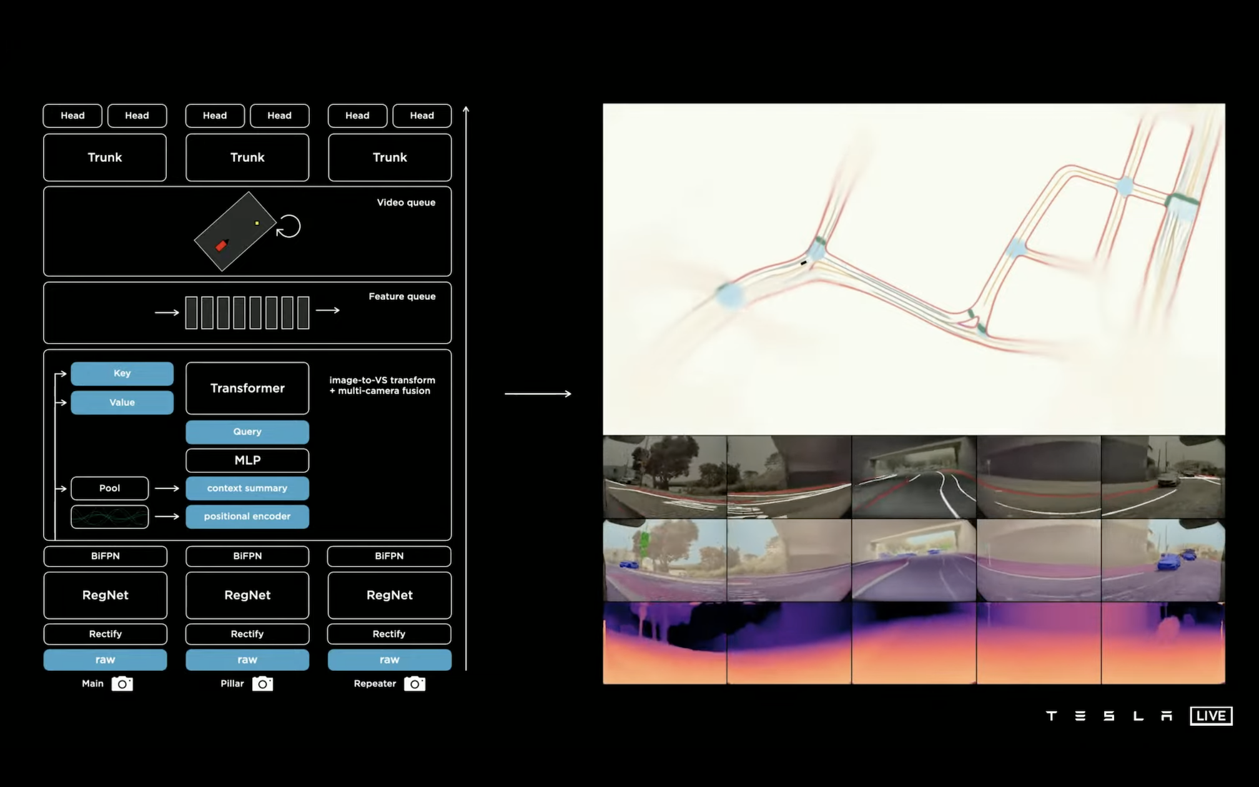Click the Pool box
Screen dimensions: 1259x787
point(110,488)
